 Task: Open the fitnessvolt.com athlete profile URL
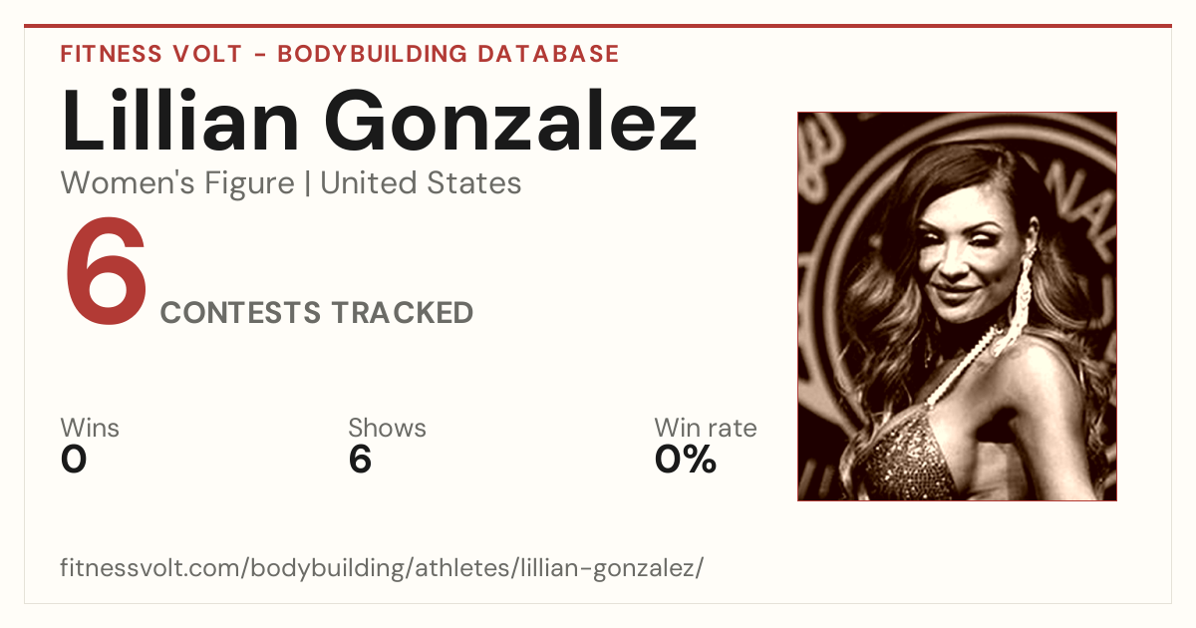tap(383, 568)
